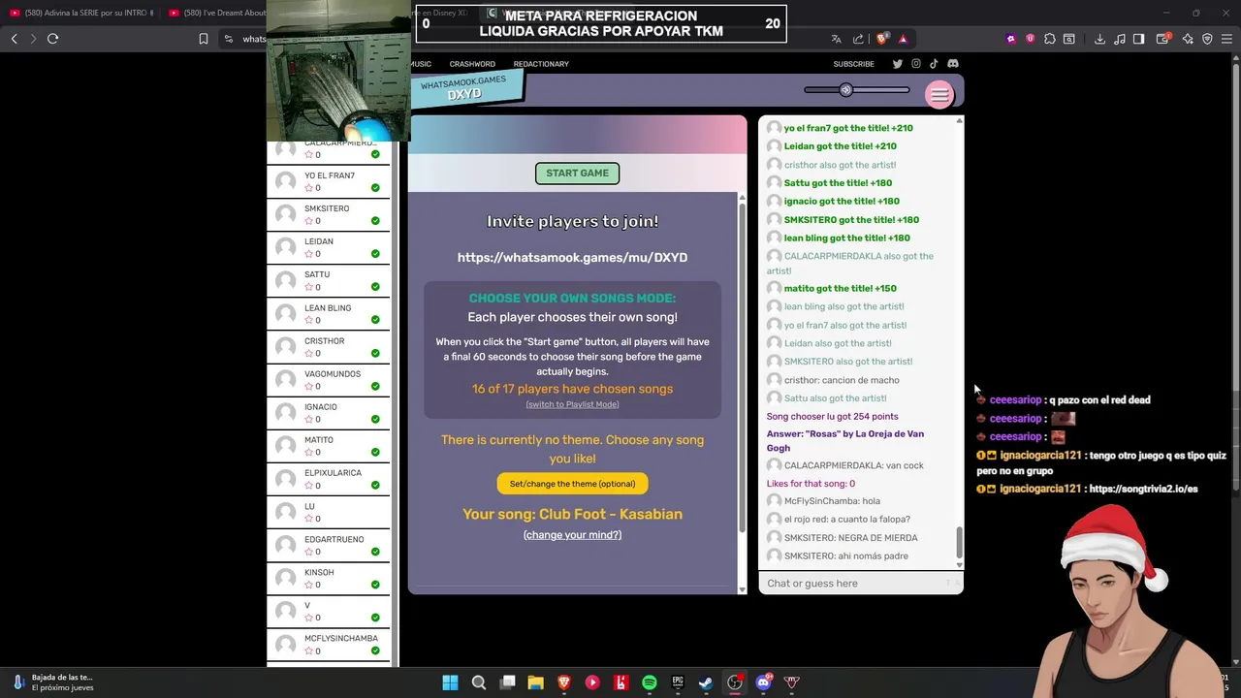Open the site's TikTok icon link
The image size is (1241, 698).
click(934, 64)
